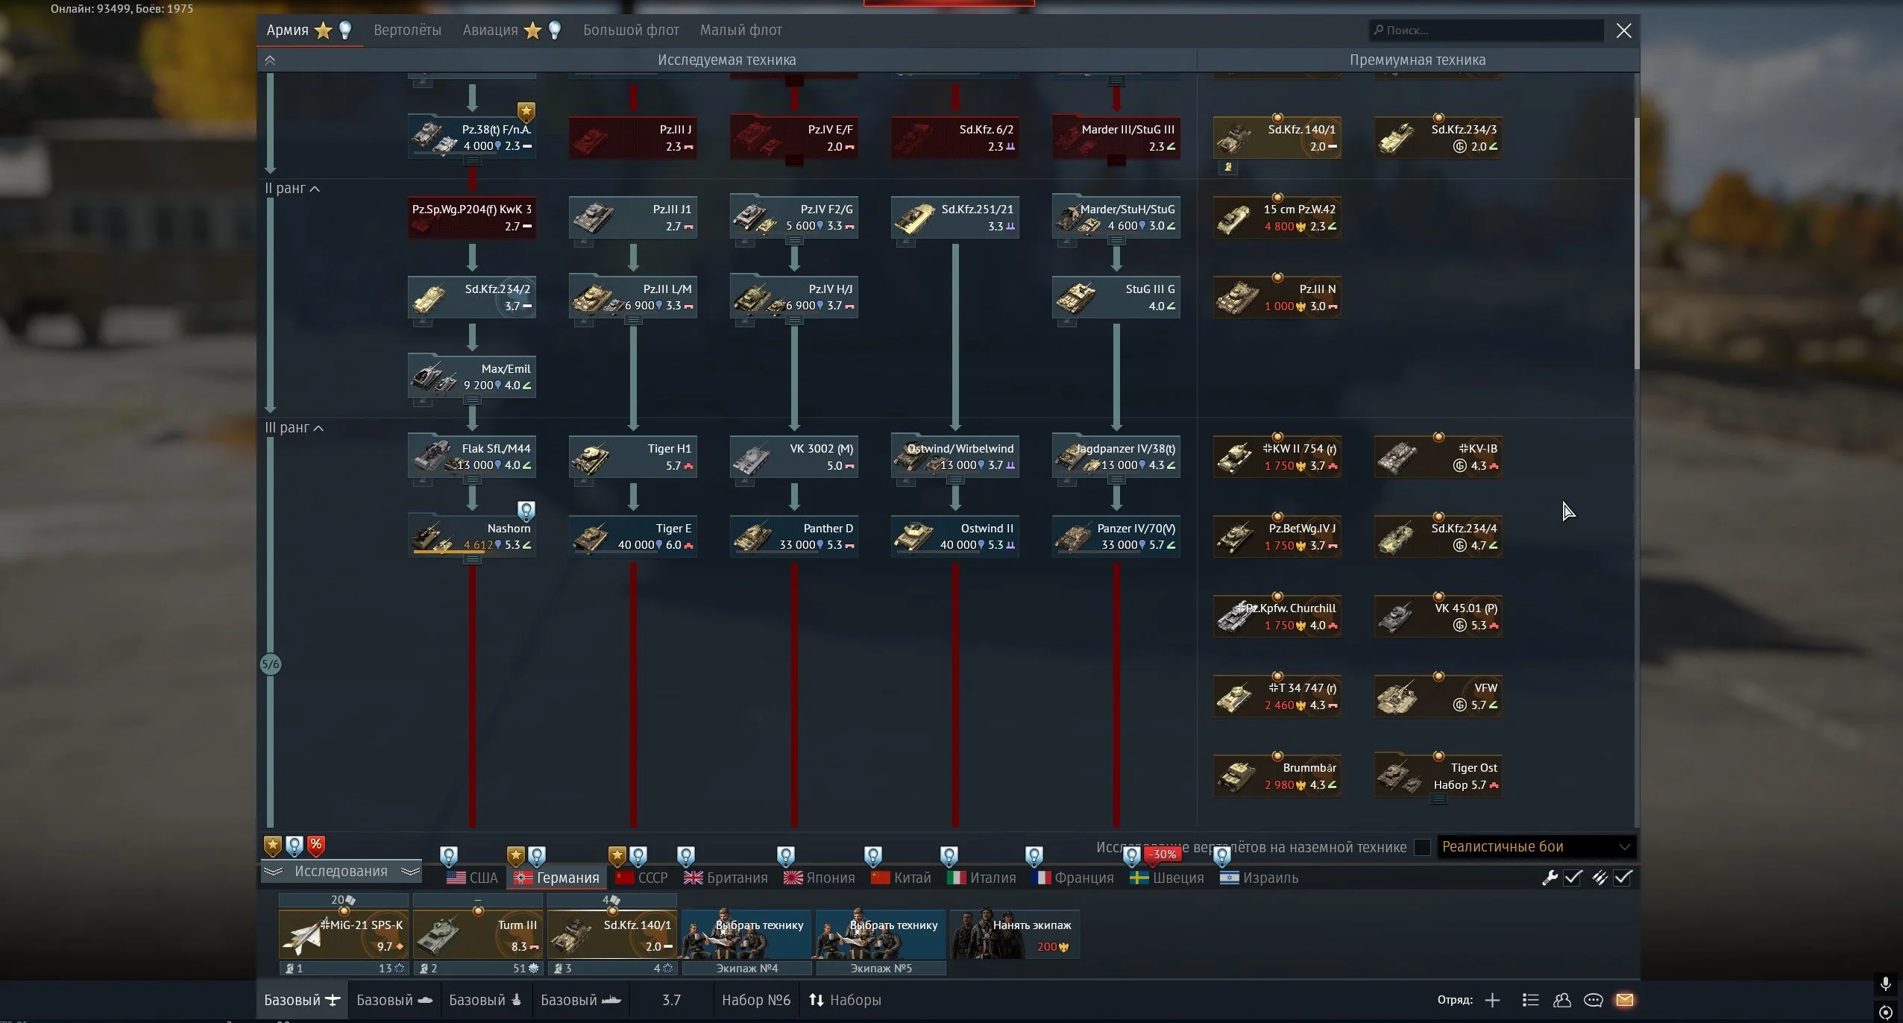Open the contacts people icon

click(1561, 1000)
